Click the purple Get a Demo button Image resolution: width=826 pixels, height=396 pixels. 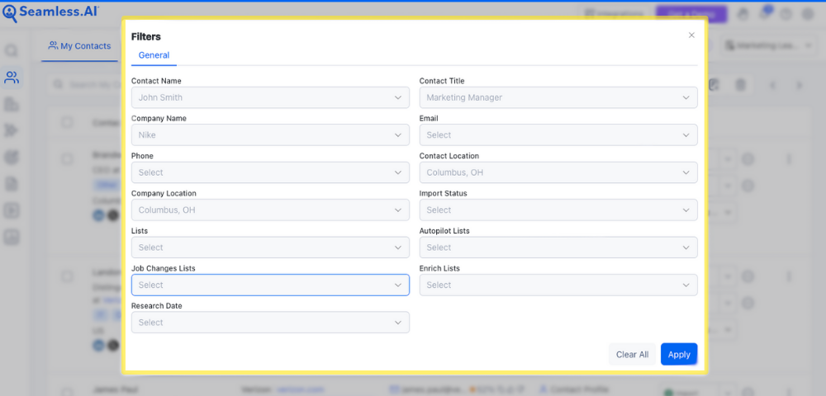point(691,14)
